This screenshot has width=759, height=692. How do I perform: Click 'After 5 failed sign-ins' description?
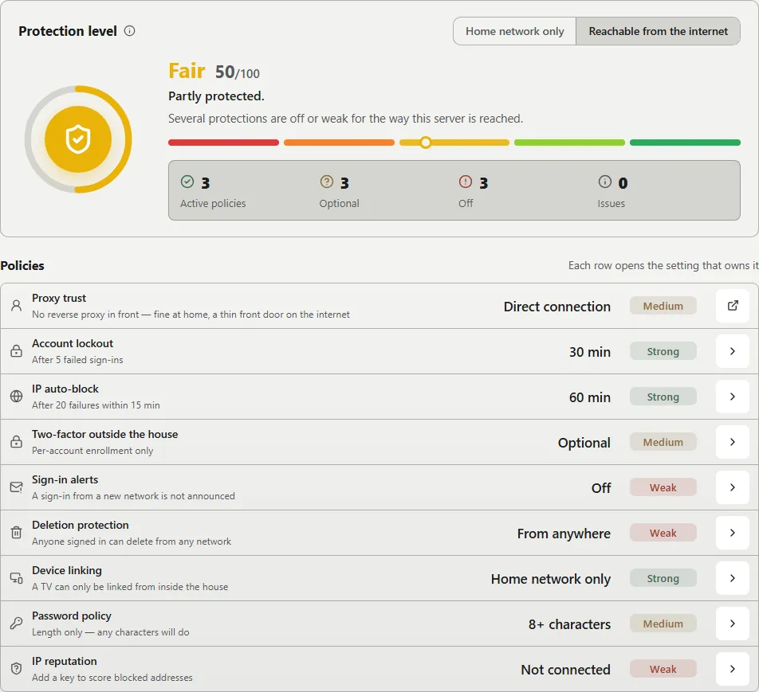click(x=77, y=360)
